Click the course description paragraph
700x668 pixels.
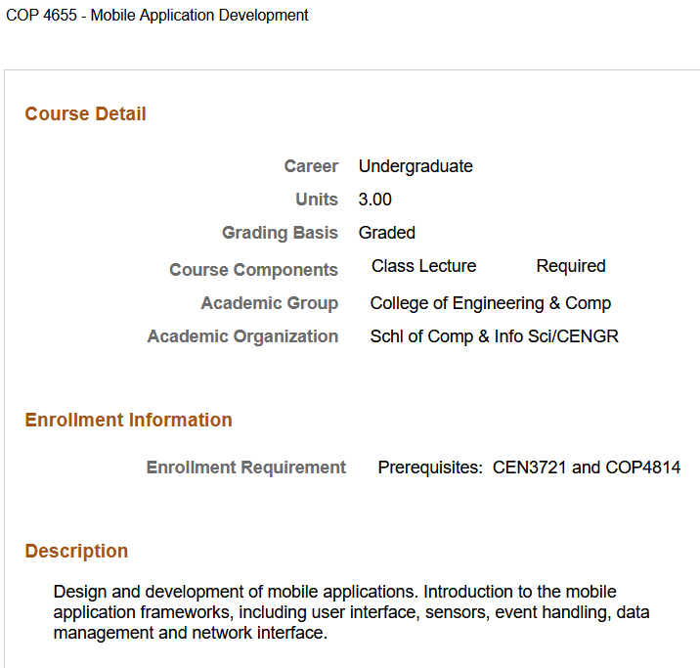tap(351, 612)
